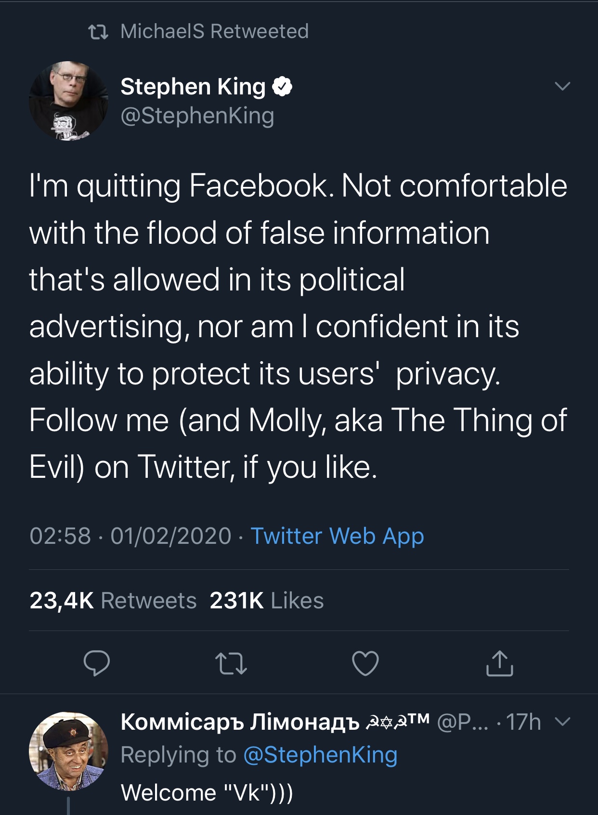Image resolution: width=598 pixels, height=815 pixels.
Task: Retweet the Facebook quitting tweet
Action: point(231,663)
